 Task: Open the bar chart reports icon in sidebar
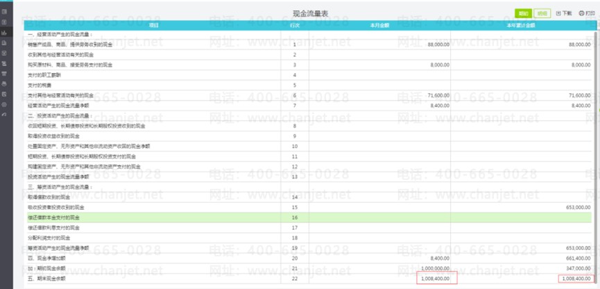(x=4, y=33)
